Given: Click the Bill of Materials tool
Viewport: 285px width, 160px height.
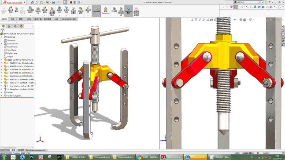Looking at the screenshot, I should (81, 11).
